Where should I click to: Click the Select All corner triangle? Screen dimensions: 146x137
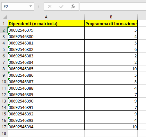(x=4, y=17)
